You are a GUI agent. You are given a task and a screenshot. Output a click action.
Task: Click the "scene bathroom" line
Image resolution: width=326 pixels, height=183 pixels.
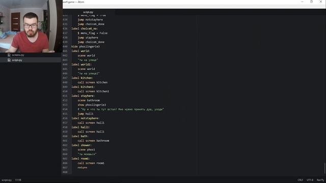click(89, 101)
